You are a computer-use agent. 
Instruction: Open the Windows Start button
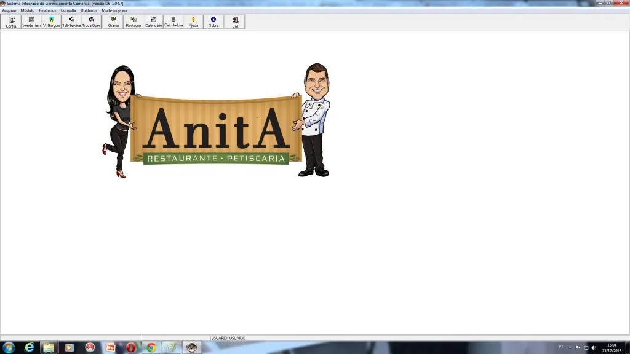9,348
